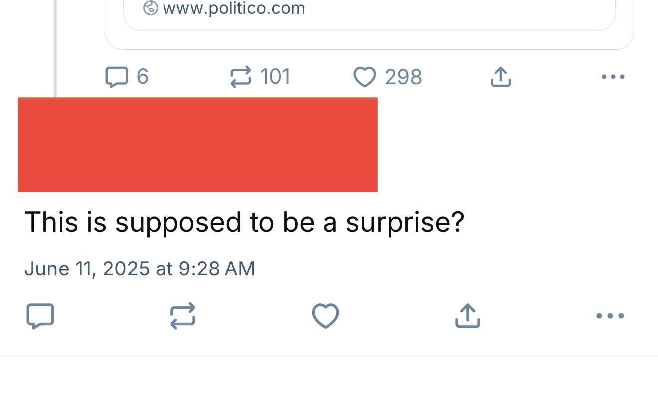This screenshot has width=658, height=403.
Task: Click the June 11, 2025 timestamp
Action: click(x=140, y=269)
